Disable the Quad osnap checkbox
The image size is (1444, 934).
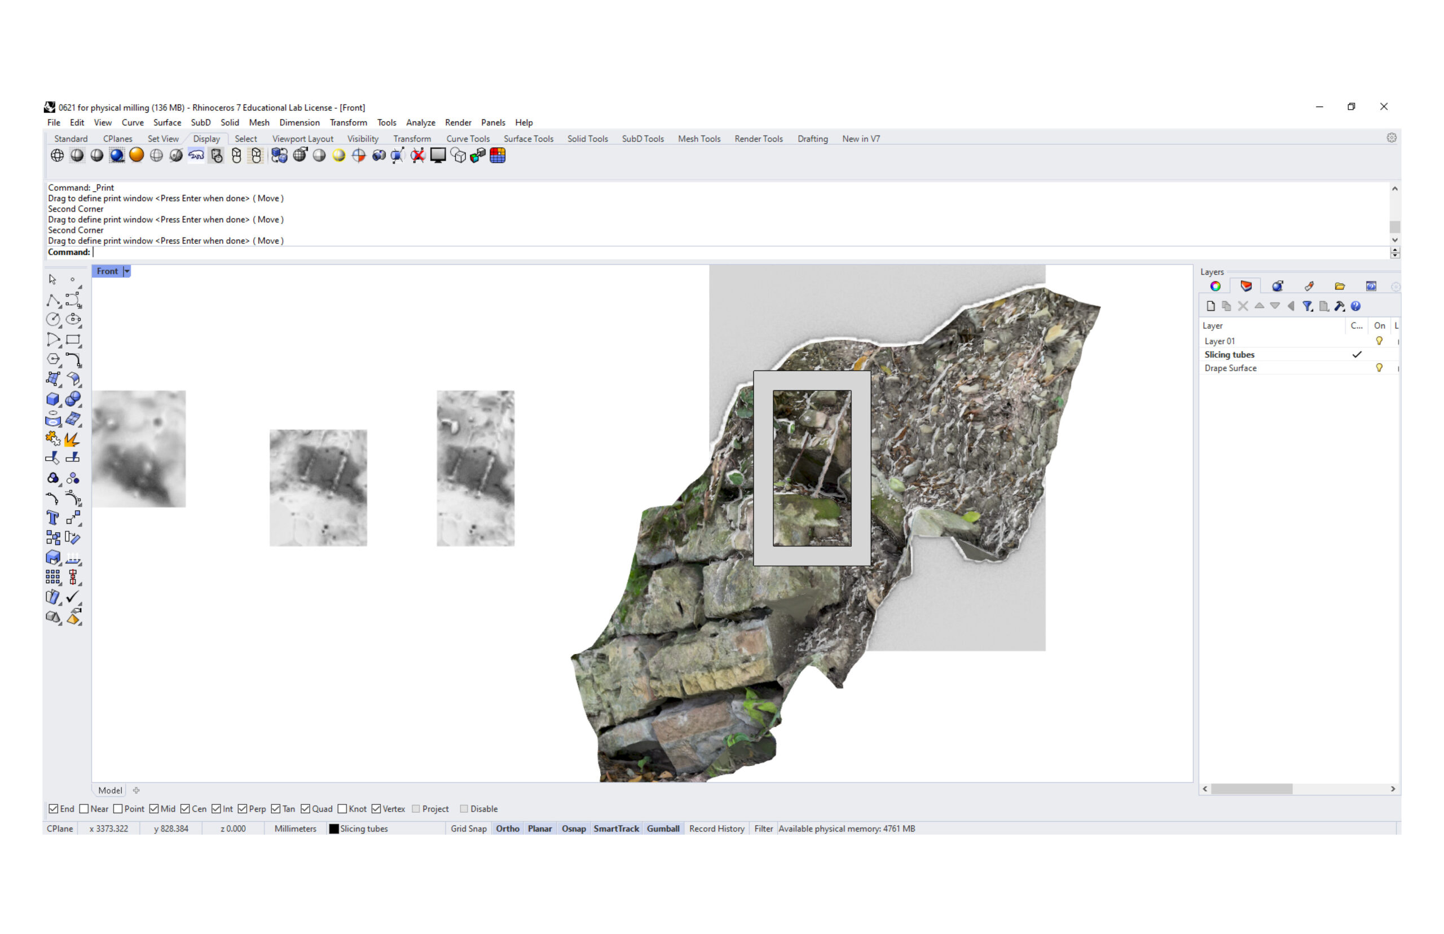(x=306, y=809)
